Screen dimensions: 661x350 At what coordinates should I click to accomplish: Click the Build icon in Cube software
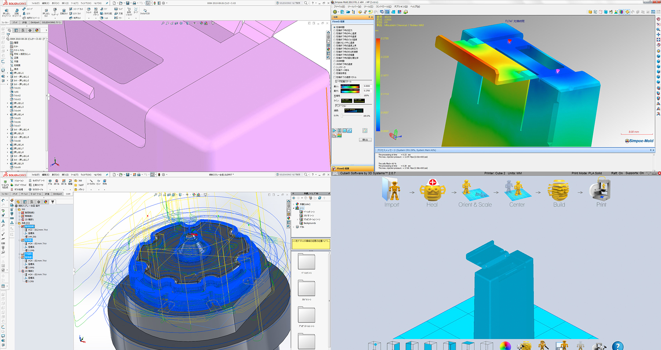click(559, 190)
